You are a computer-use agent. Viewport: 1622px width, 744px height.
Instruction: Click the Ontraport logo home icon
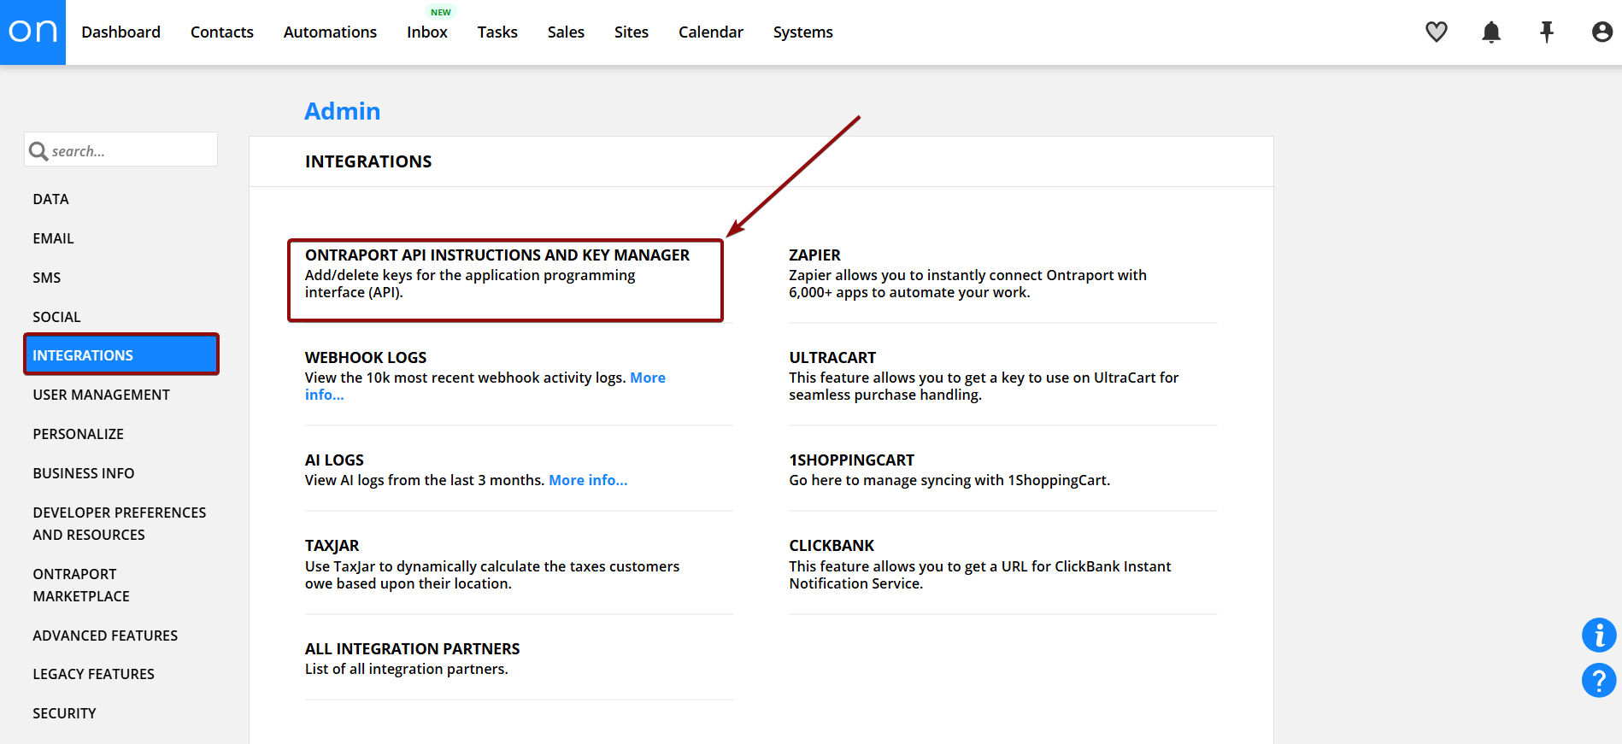32,32
